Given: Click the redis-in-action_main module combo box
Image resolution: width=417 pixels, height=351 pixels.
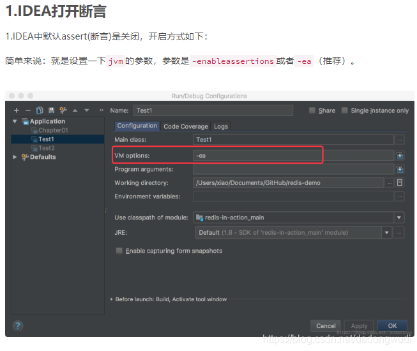Looking at the screenshot, I should 299,218.
